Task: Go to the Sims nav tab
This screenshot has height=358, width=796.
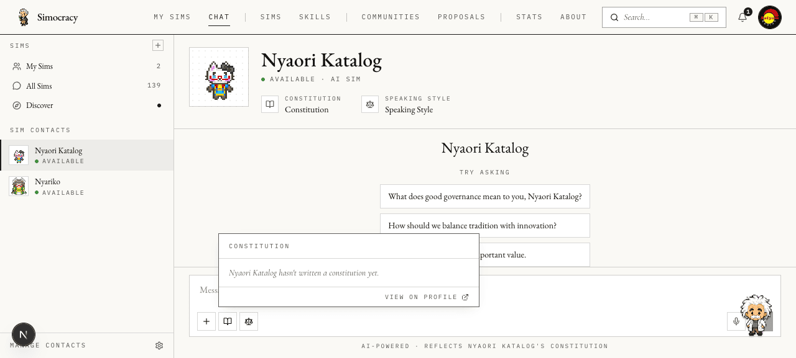Action: pos(271,17)
